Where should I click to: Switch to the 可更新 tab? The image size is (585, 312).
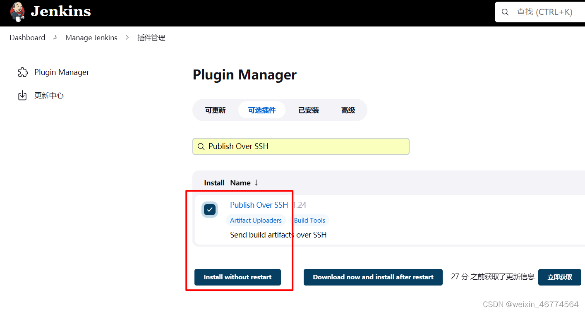[216, 110]
